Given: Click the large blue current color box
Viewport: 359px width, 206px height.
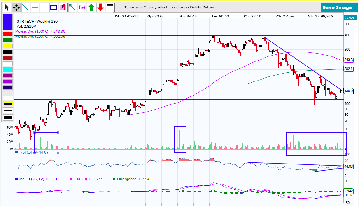Looking at the screenshot, I should click(8, 22).
